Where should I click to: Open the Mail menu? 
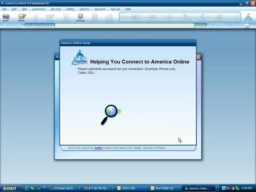(24, 9)
